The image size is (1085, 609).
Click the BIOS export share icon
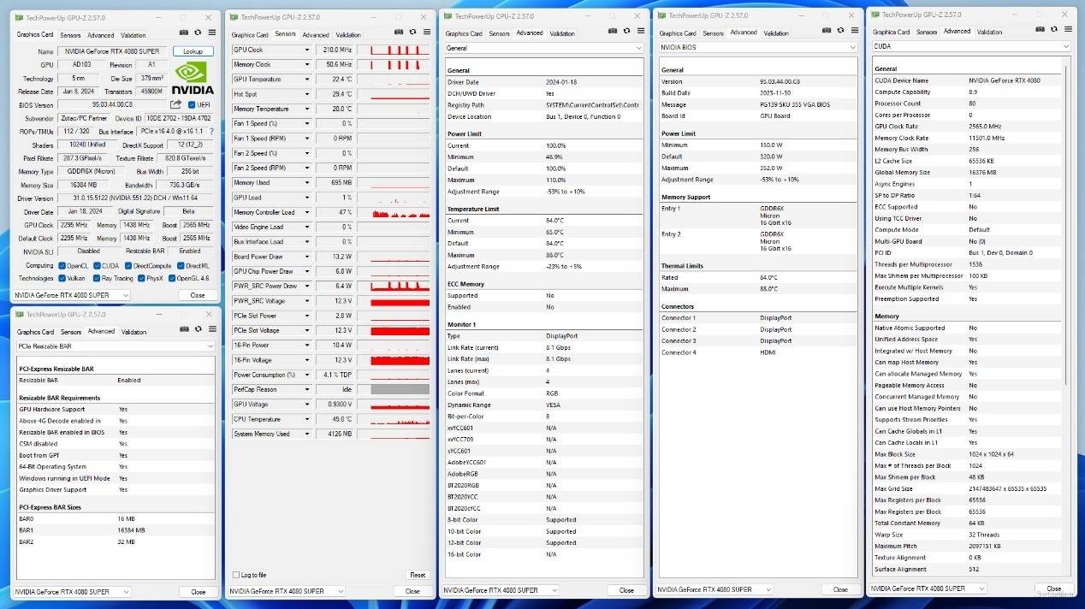(175, 104)
